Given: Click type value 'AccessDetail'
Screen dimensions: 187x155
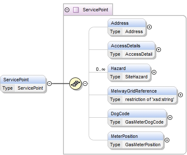Looking at the screenshot, I should click(139, 54).
